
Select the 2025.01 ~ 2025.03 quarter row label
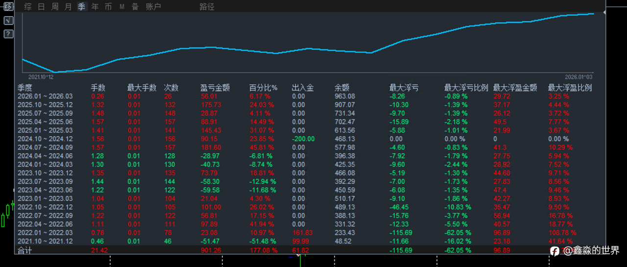45,130
